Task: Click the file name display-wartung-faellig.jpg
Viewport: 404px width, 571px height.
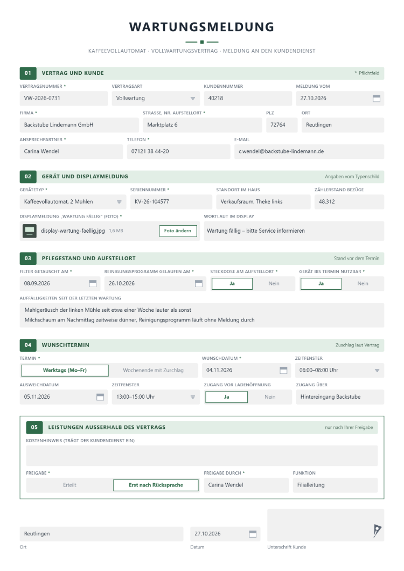Action: pyautogui.click(x=73, y=231)
